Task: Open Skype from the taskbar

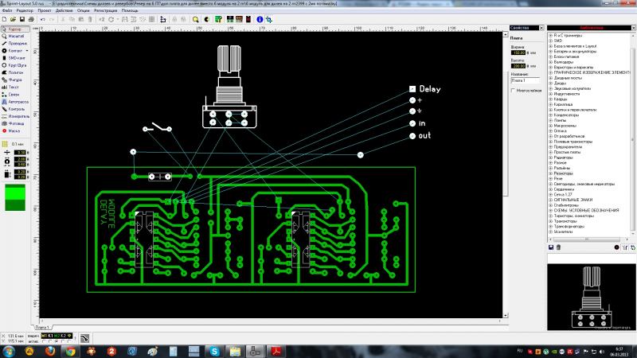Action: [x=214, y=350]
